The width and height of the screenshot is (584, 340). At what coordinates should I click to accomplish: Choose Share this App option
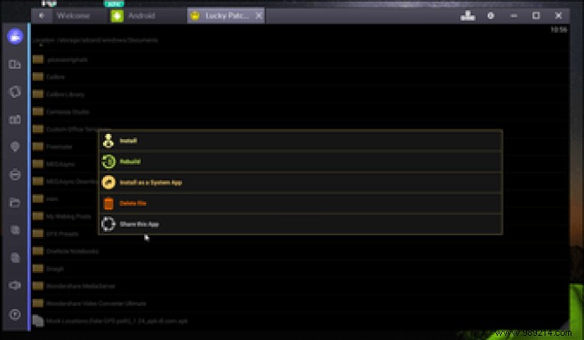(138, 224)
